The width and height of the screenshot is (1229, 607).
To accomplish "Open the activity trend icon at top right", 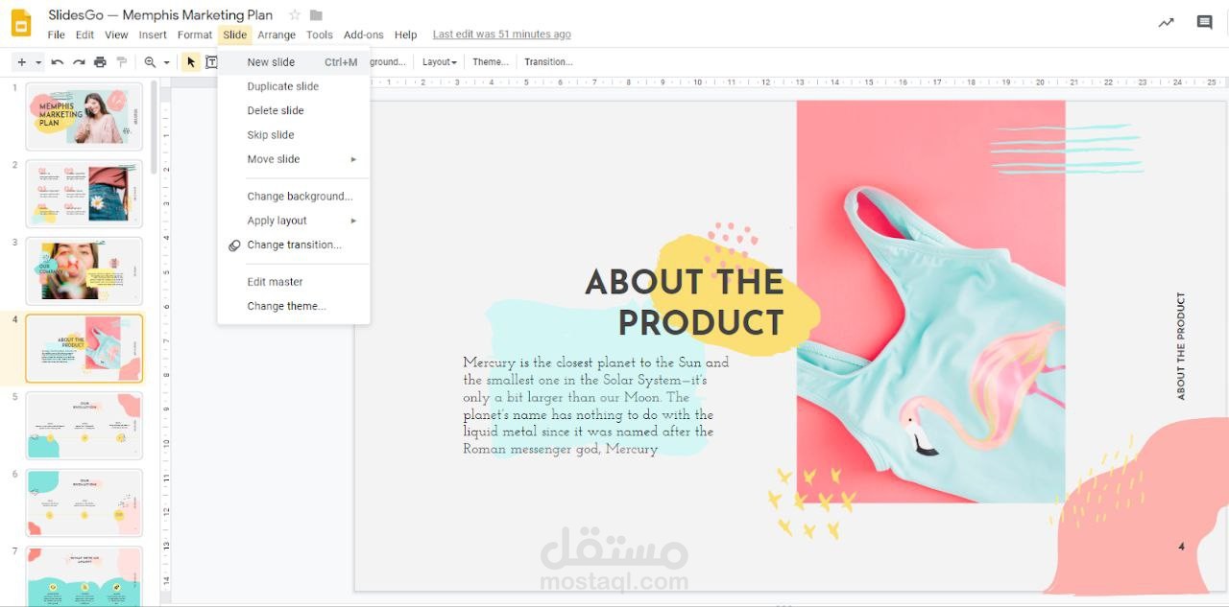I will tap(1166, 23).
